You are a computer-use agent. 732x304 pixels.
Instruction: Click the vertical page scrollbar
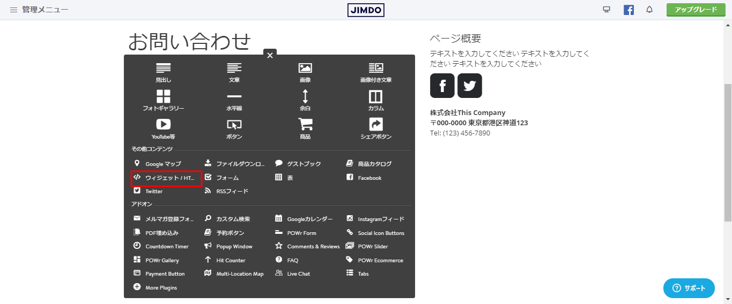[728, 153]
